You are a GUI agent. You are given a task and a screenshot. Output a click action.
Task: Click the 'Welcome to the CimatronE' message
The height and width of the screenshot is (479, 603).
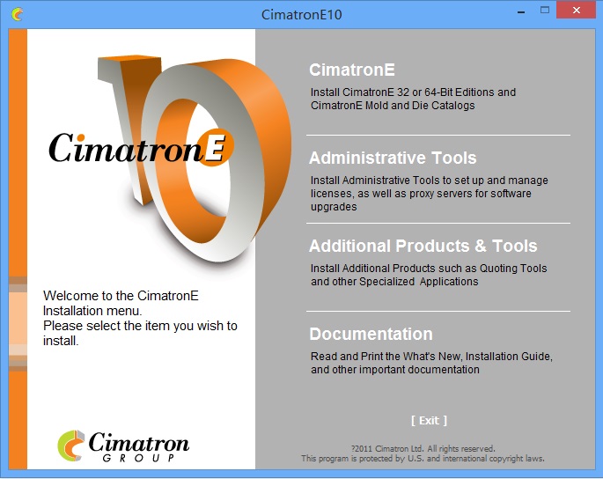point(140,318)
